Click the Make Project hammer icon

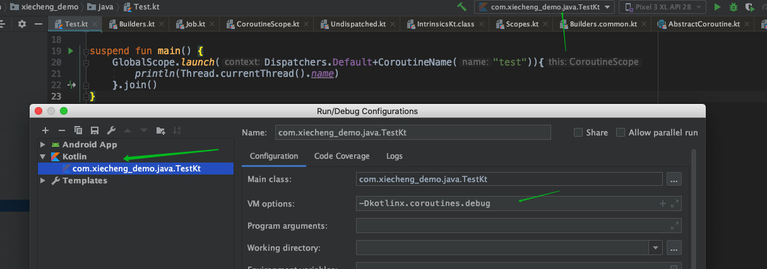462,7
